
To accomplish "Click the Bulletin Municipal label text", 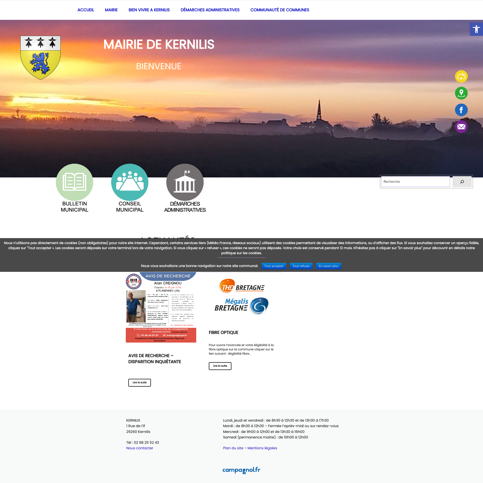I will click(74, 207).
